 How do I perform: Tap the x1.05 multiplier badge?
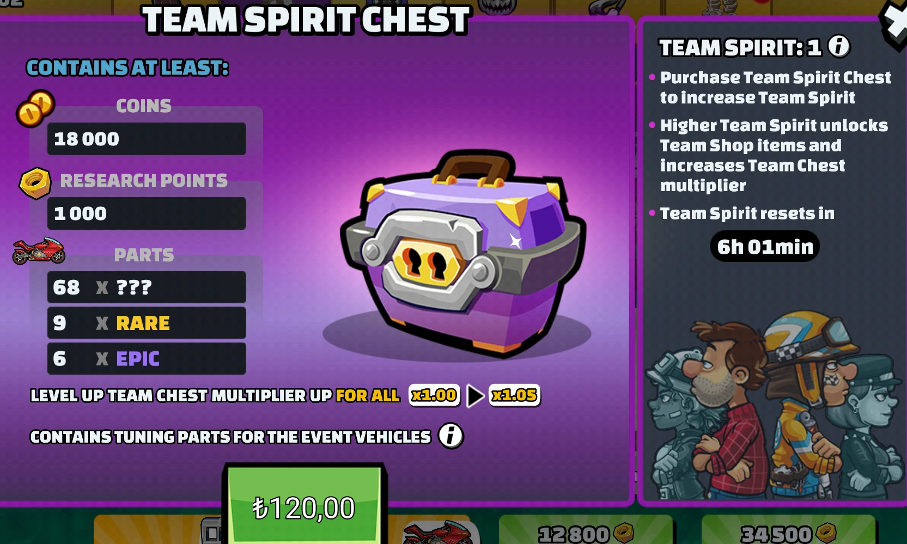pos(514,395)
